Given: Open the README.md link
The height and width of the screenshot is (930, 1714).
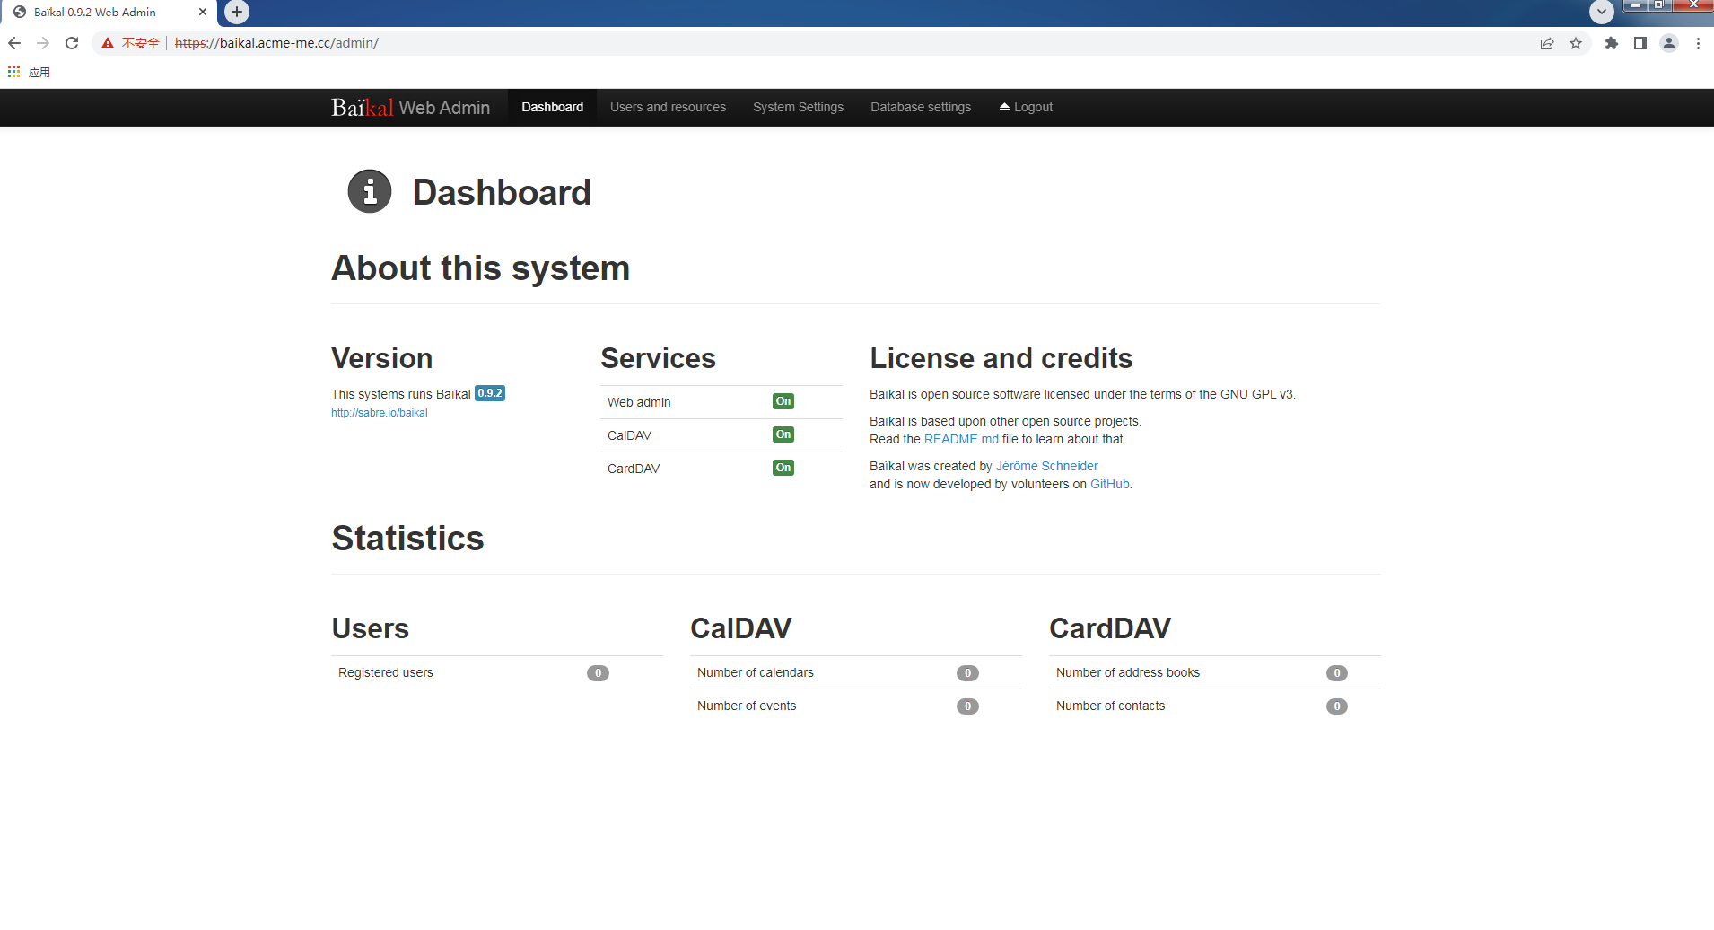Looking at the screenshot, I should pos(961,439).
